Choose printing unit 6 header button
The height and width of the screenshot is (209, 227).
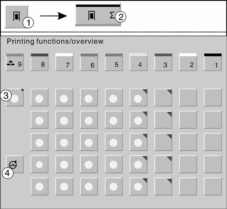pyautogui.click(x=89, y=62)
